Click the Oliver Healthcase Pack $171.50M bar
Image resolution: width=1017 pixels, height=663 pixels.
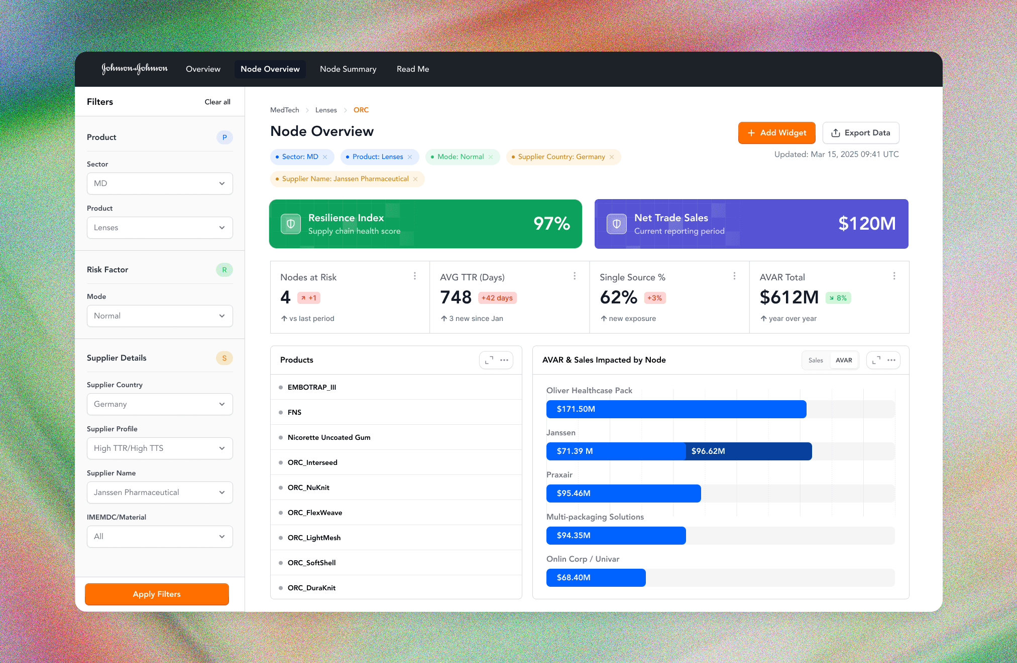coord(676,409)
